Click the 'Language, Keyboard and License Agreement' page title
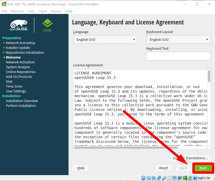Image resolution: width=215 pixels, height=181 pixels. 128,22
